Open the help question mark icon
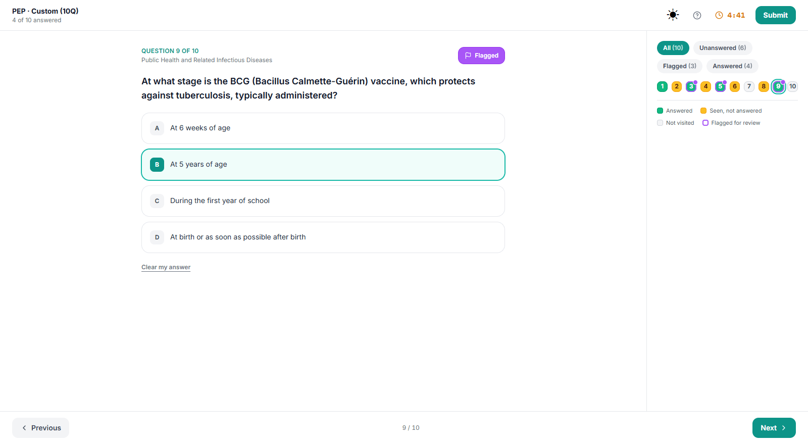Screen dimensions: 808x444 coord(697,15)
